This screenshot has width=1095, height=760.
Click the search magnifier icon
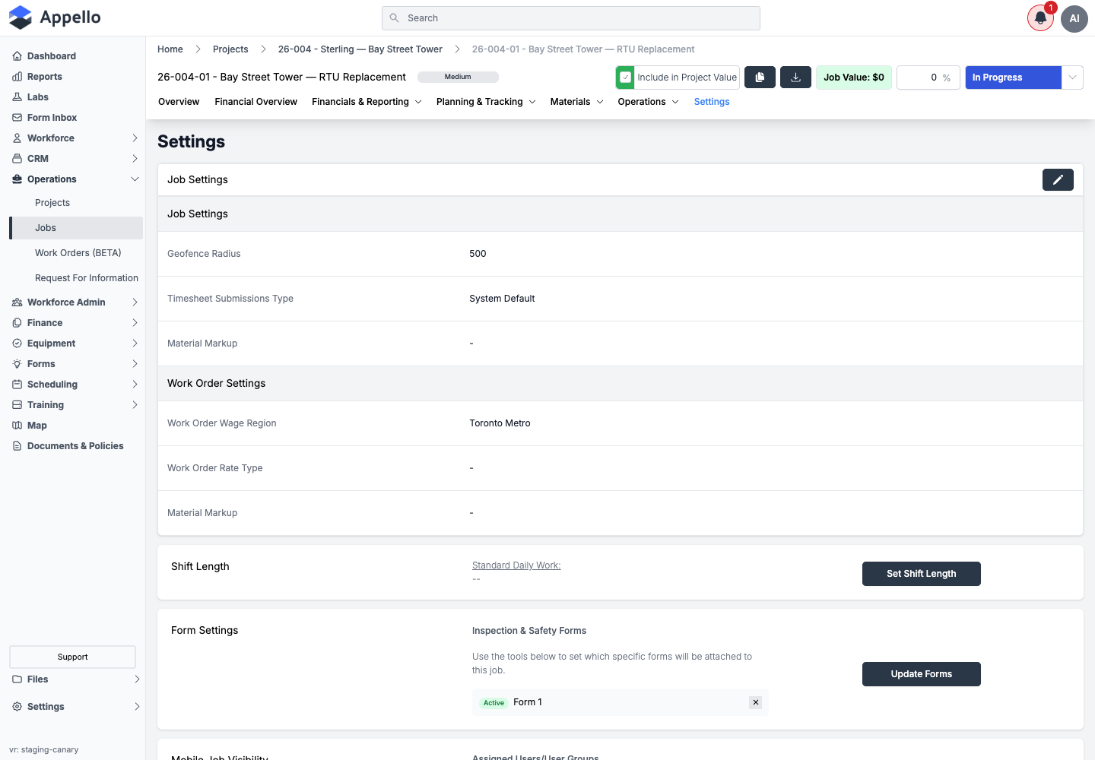394,18
